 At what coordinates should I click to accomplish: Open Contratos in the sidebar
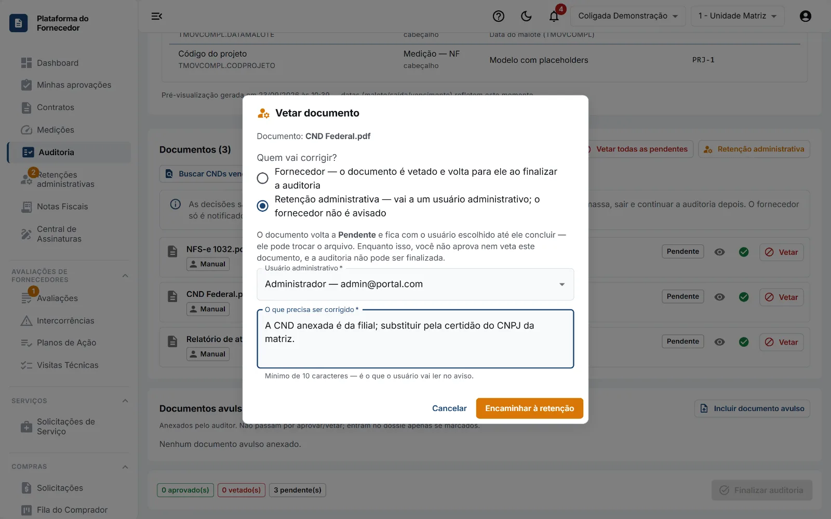(x=69, y=107)
